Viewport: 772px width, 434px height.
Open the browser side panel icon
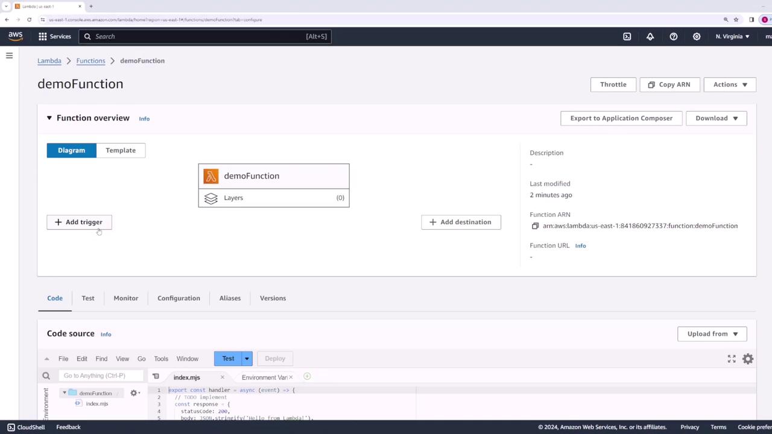[751, 19]
